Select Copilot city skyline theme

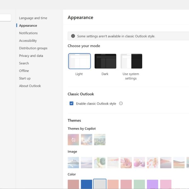coord(100,140)
